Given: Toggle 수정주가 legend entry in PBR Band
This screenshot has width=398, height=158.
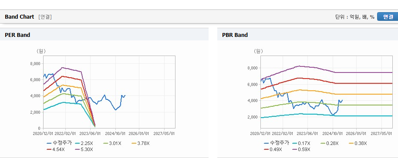Looking at the screenshot, I should click(277, 143).
